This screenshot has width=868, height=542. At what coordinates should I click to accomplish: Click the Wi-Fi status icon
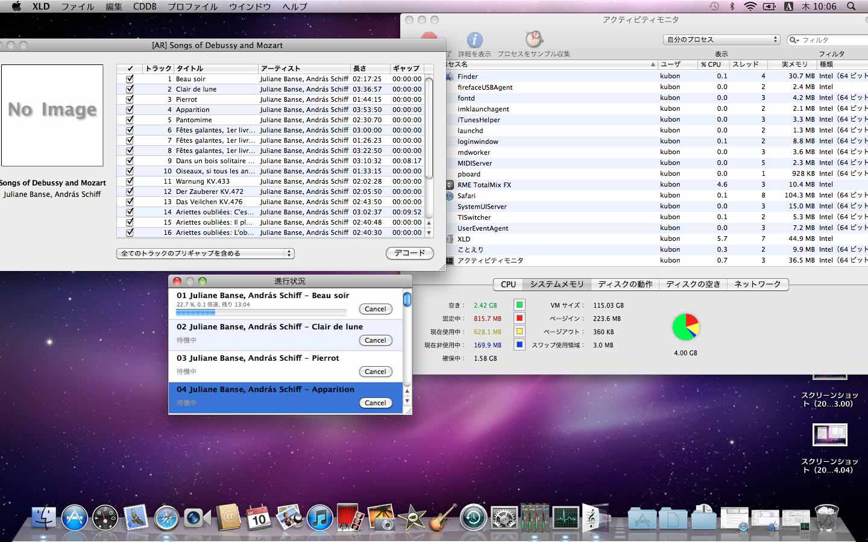tap(750, 6)
